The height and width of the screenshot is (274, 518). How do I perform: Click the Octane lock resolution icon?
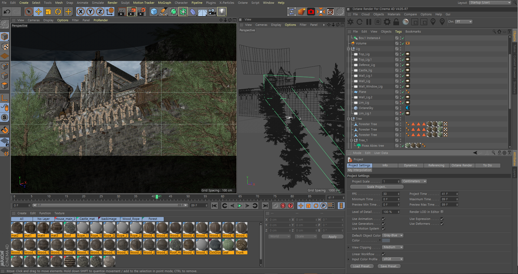click(x=396, y=22)
